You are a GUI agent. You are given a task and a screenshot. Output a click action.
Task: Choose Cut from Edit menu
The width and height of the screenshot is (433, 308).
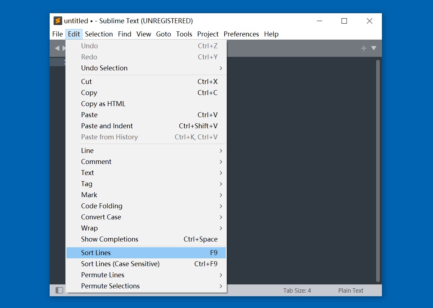coord(146,81)
